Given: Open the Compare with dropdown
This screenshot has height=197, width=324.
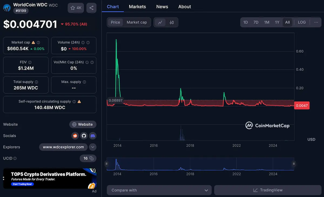Looking at the screenshot, I should (159, 190).
